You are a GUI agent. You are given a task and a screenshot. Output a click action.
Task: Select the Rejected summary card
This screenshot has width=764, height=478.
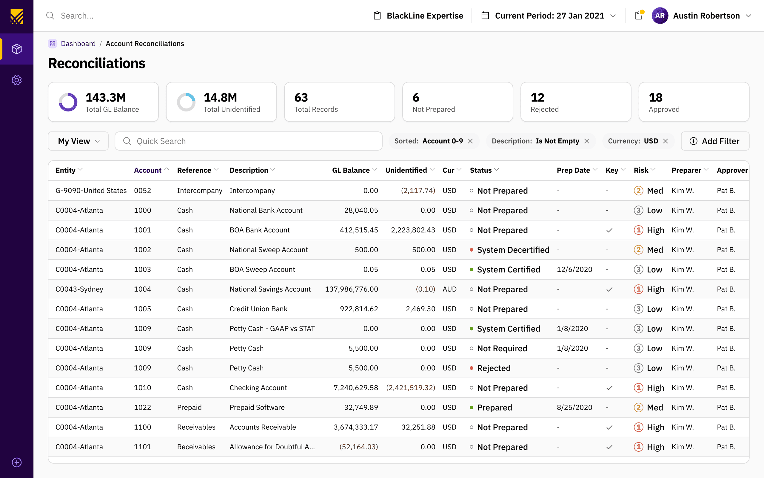pyautogui.click(x=575, y=102)
